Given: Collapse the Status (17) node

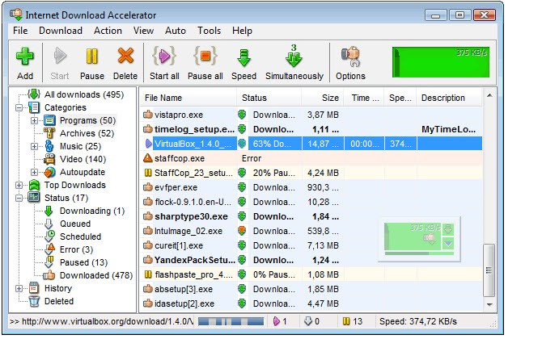Looking at the screenshot, I should [x=19, y=198].
